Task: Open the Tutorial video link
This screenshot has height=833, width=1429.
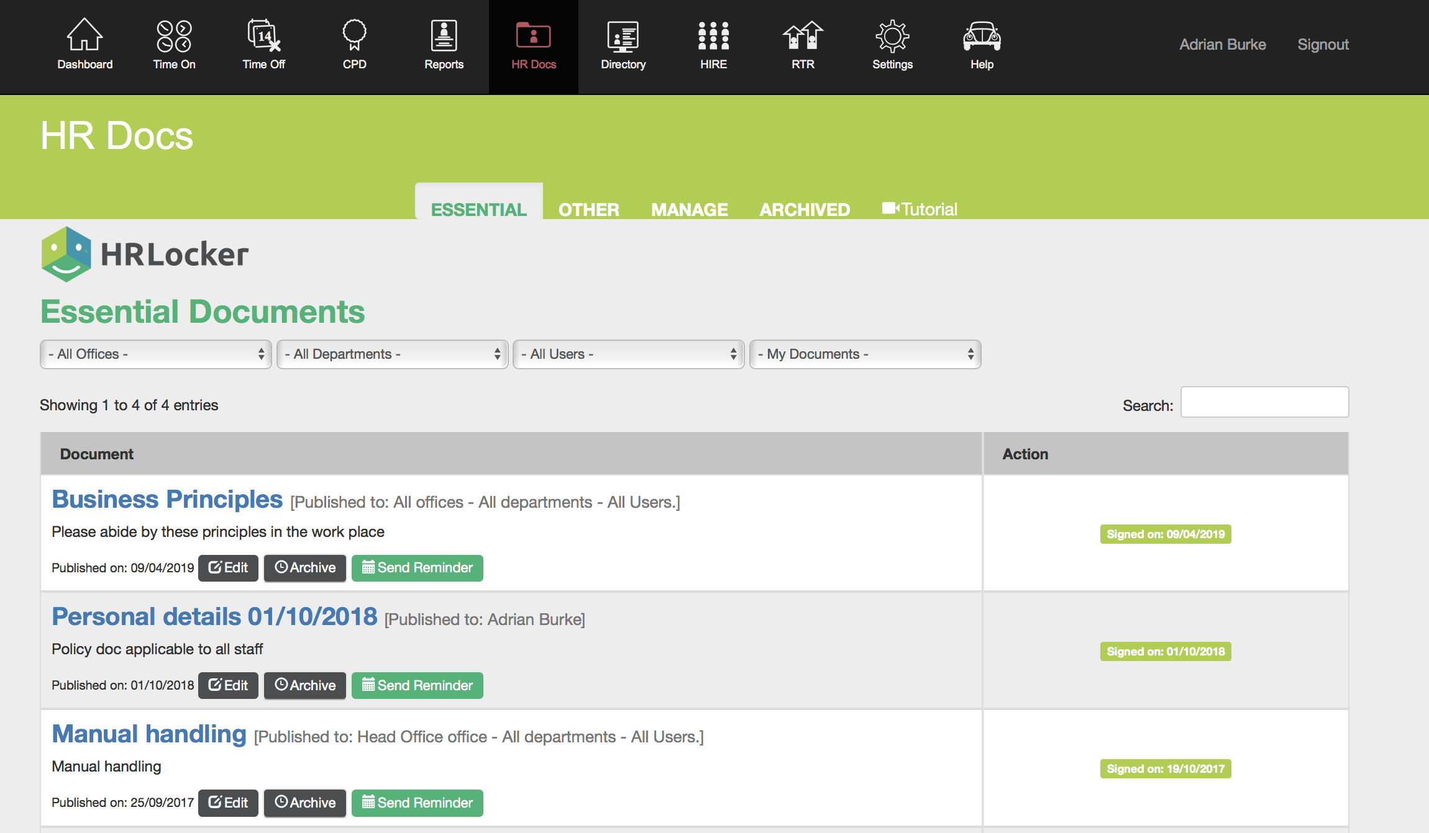Action: (920, 209)
